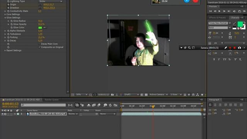Toggle stopwatch for Turbulence property

(8, 34)
